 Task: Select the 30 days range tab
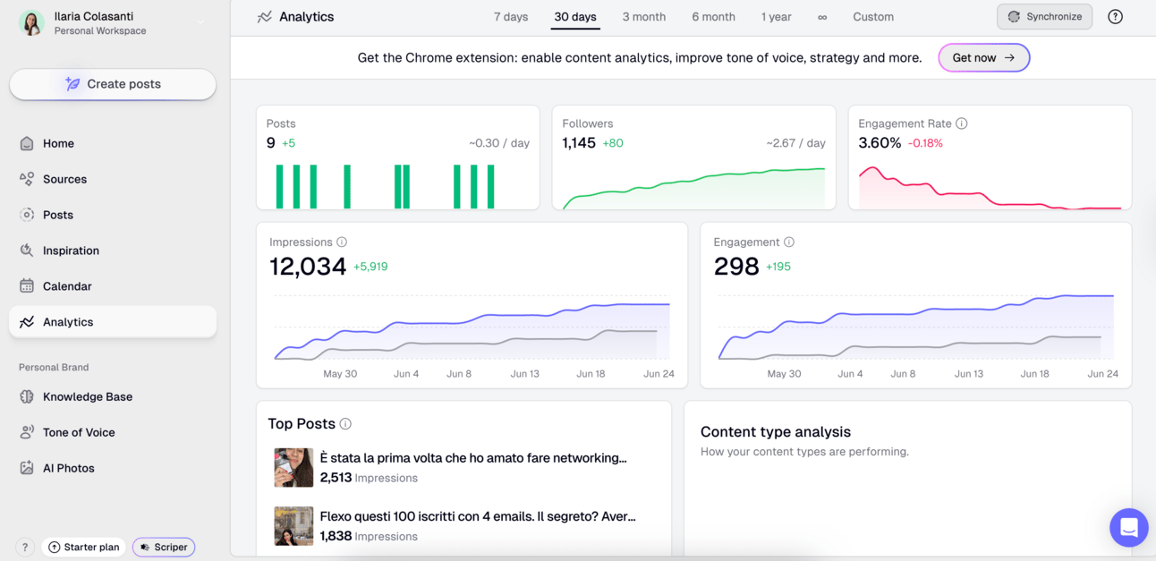(575, 17)
